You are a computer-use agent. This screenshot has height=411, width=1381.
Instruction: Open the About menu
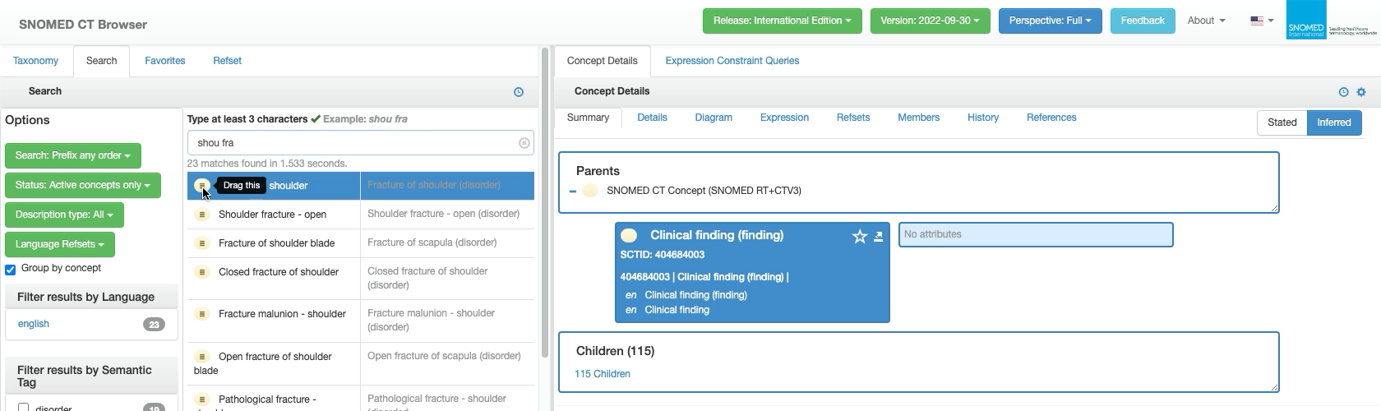[x=1206, y=21]
